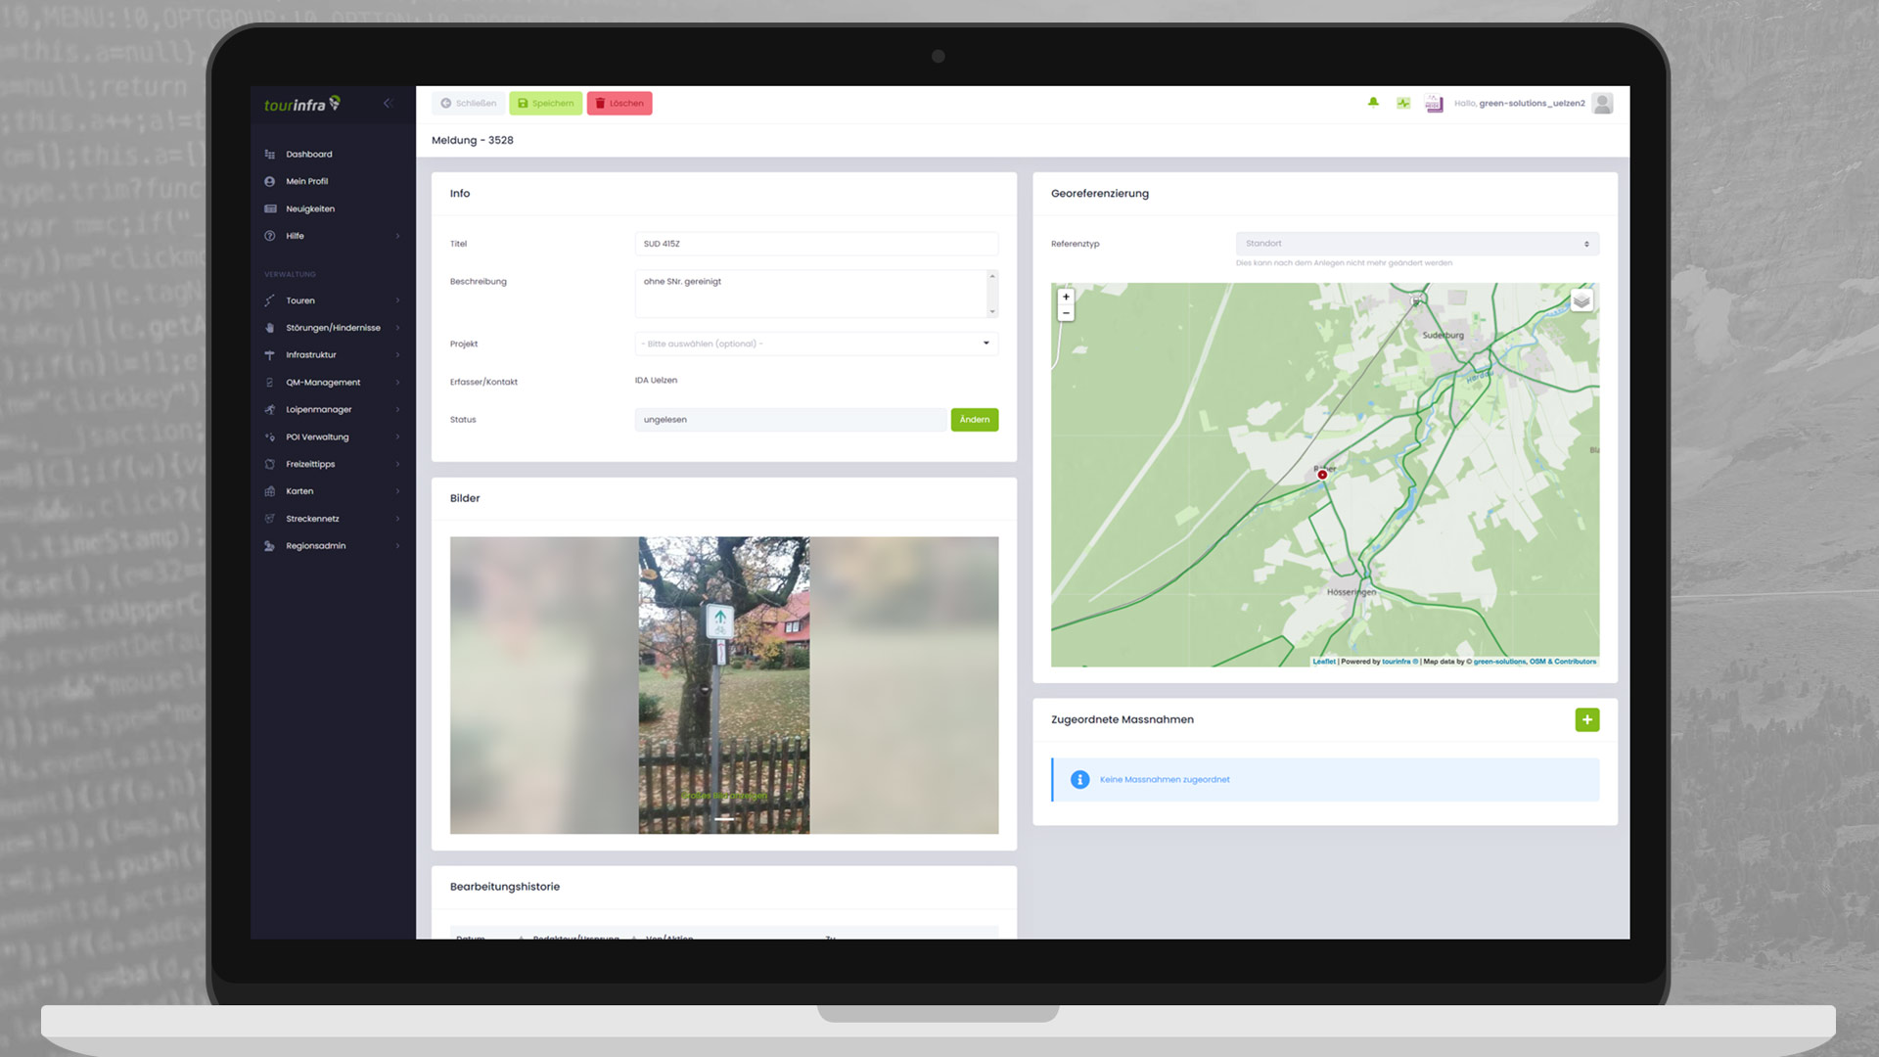
Task: Collapse the sidebar with the double-chevron icon
Action: (388, 103)
